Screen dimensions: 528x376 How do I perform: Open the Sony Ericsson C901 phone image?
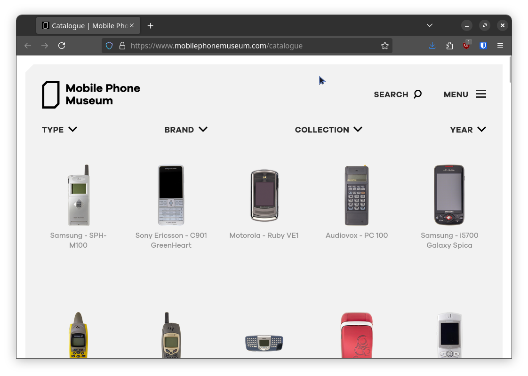tap(171, 195)
